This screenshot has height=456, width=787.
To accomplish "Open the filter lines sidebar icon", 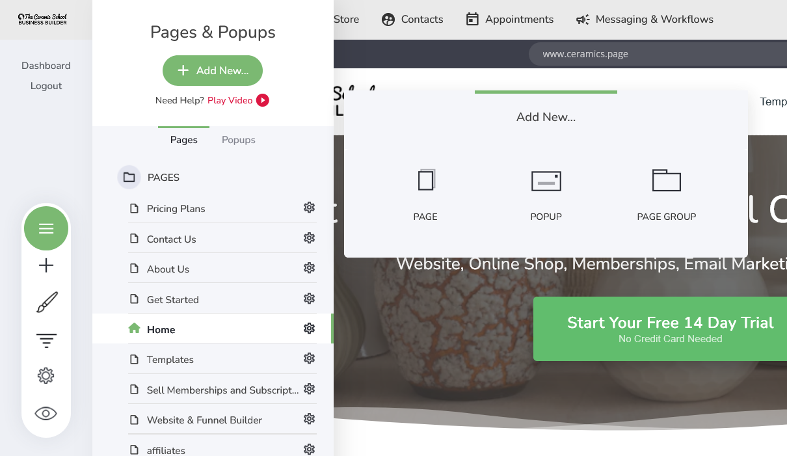I will pyautogui.click(x=46, y=340).
